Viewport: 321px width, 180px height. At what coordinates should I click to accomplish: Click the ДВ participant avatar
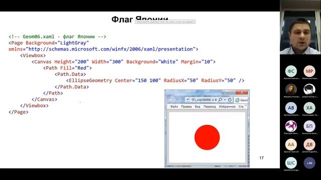[x=309, y=144]
